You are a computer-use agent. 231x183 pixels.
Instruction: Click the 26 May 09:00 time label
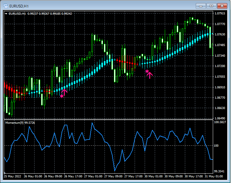pyautogui.click(x=53, y=176)
